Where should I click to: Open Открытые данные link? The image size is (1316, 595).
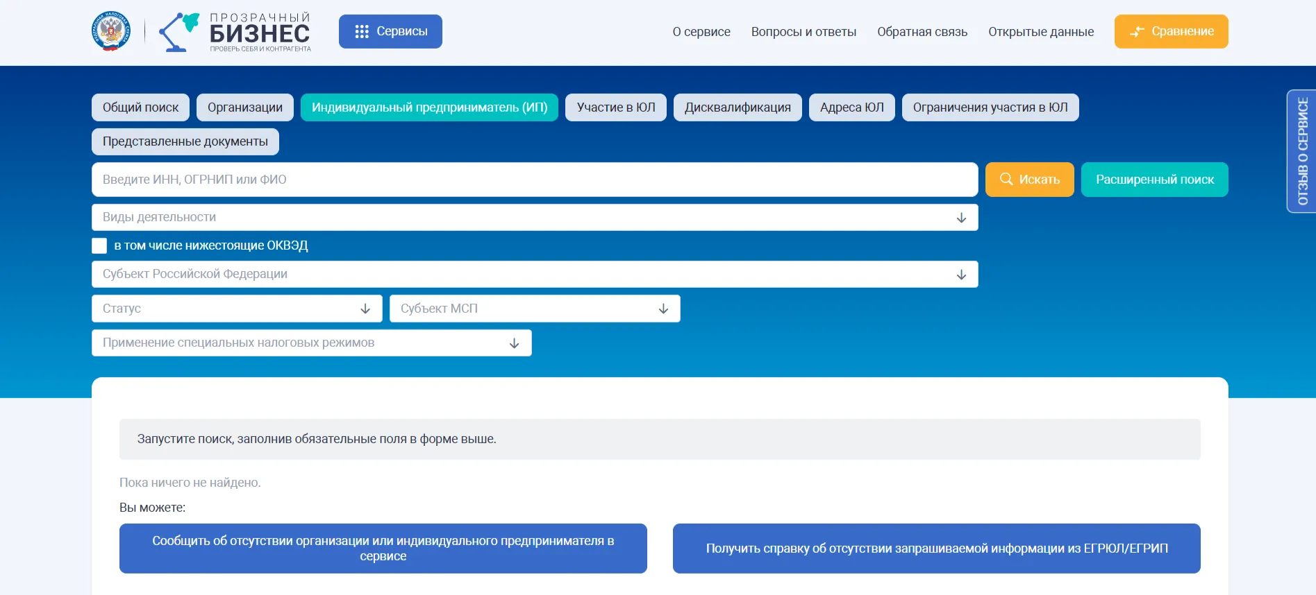[x=1041, y=32]
